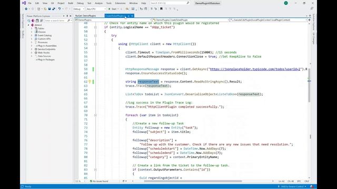Viewport: 337px width, 189px height.
Task: Expand the Plug-in Assemblies tree node
Action: tap(32, 46)
